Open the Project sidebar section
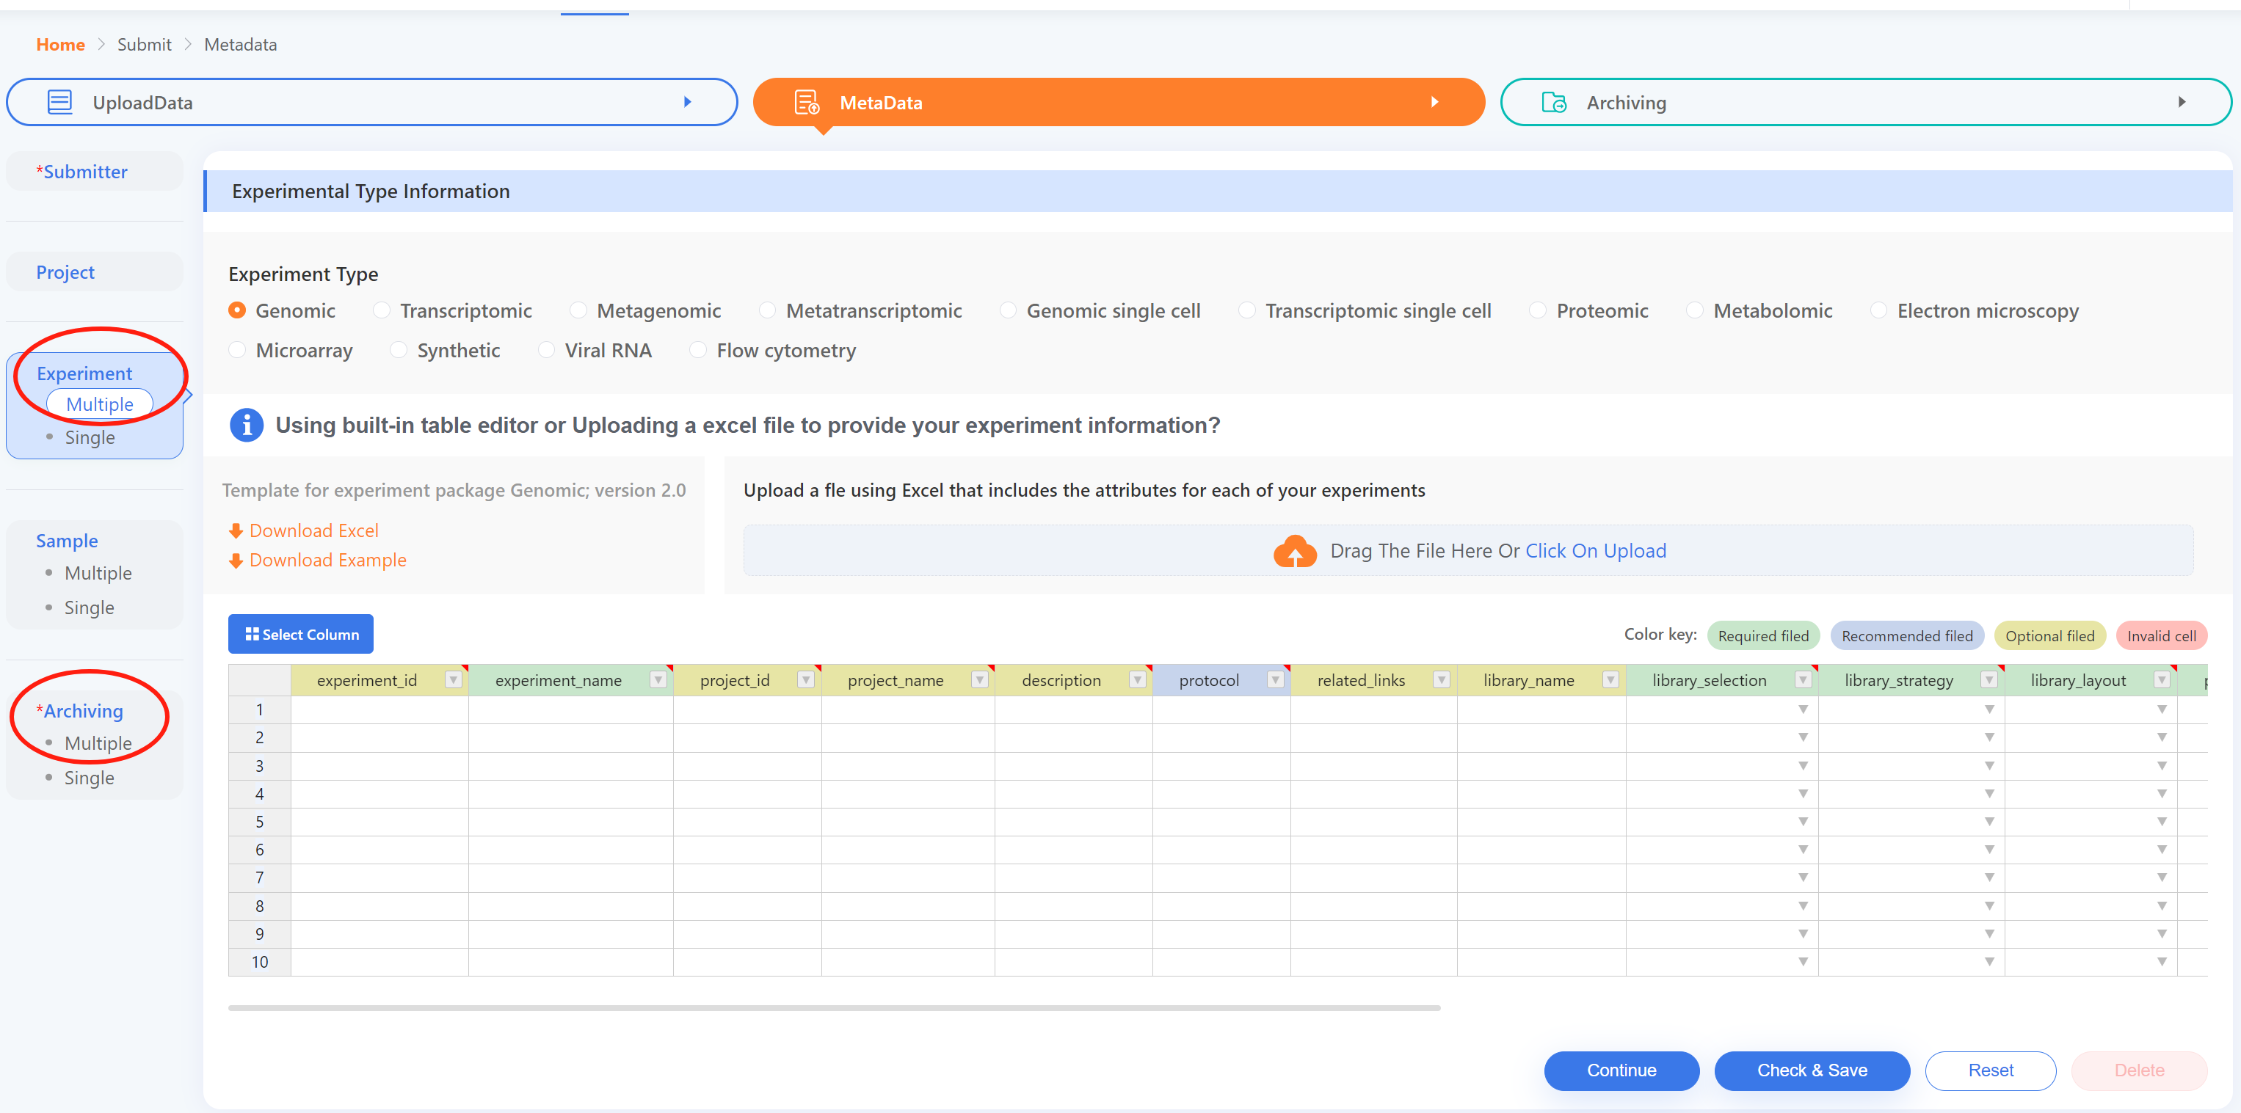The image size is (2241, 1113). point(65,272)
